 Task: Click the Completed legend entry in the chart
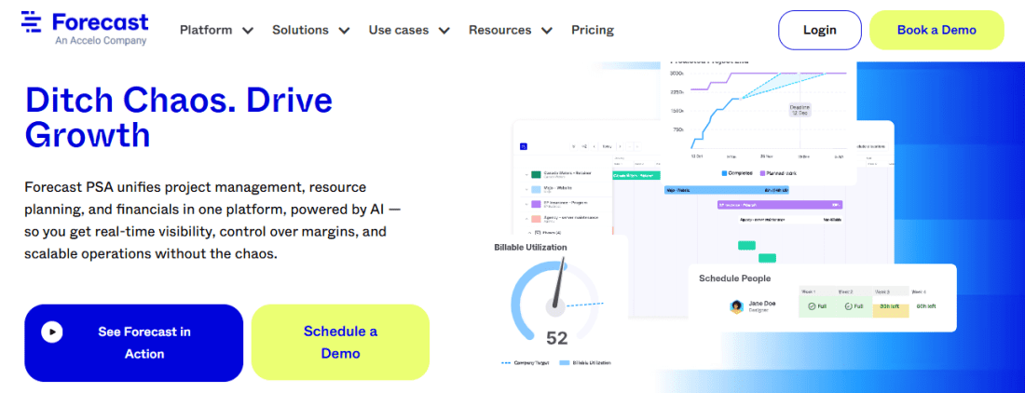pos(735,173)
